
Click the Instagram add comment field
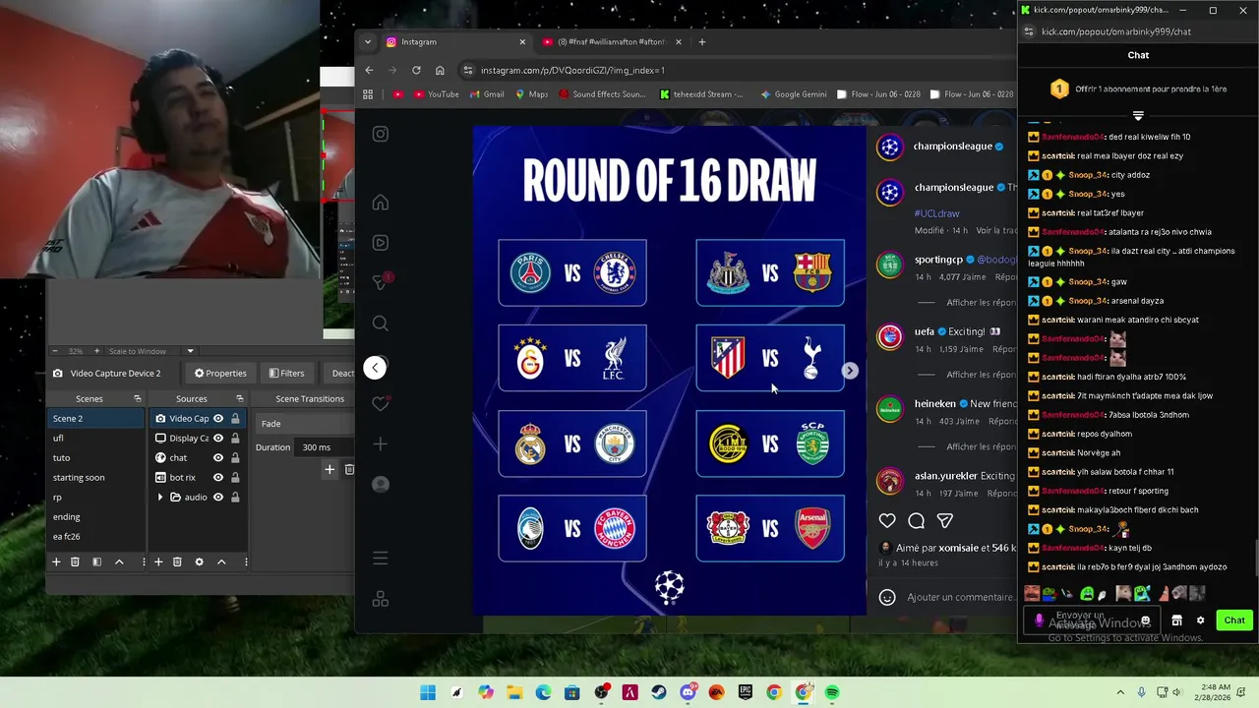pyautogui.click(x=959, y=597)
